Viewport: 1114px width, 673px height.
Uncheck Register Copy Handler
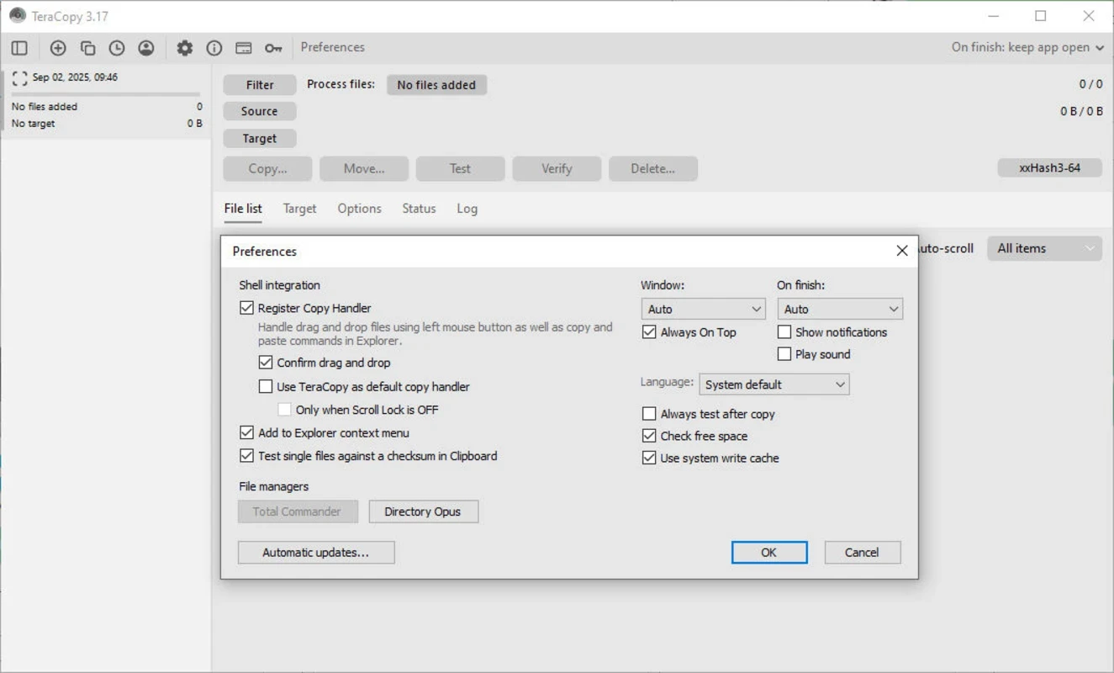[246, 308]
